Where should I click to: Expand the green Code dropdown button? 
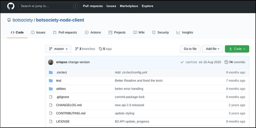tap(237, 49)
